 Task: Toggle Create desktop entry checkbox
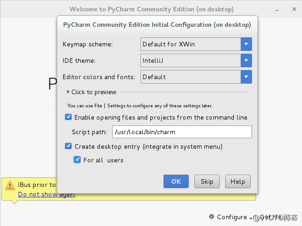pos(69,146)
